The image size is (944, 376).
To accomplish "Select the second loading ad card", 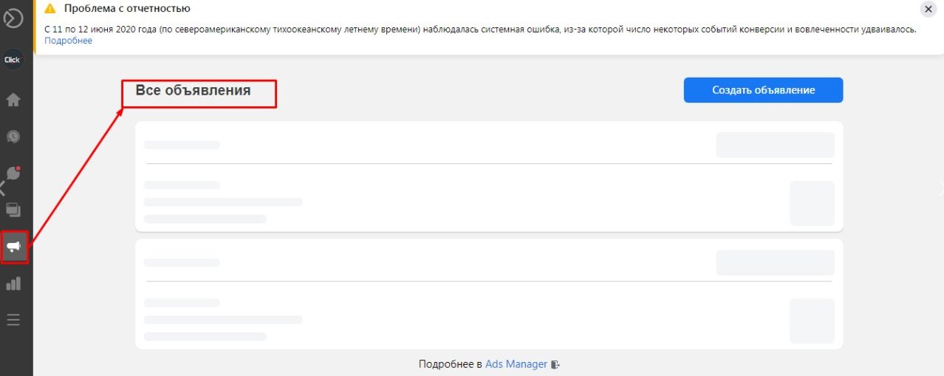I will (x=489, y=294).
